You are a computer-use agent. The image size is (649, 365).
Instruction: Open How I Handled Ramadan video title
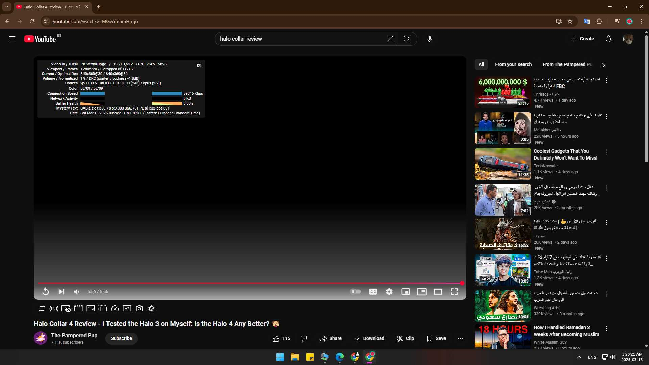[566, 331]
